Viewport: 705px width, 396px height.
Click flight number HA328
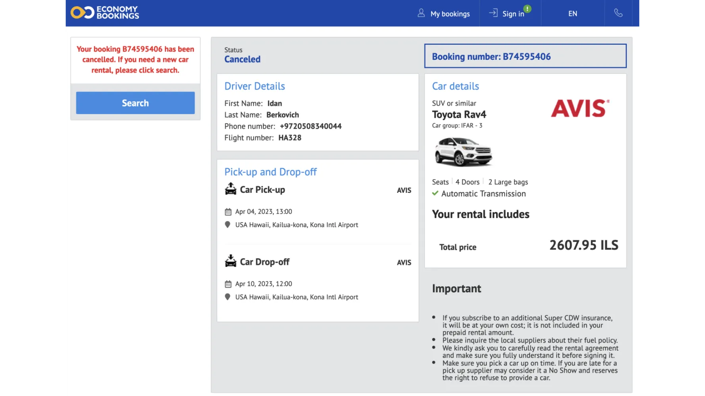290,138
